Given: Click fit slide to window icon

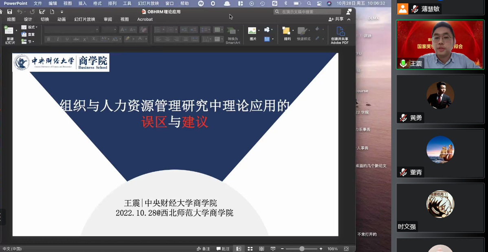Looking at the screenshot, I should pos(346,249).
